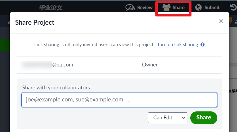Close the Share Project dialog

point(221,21)
